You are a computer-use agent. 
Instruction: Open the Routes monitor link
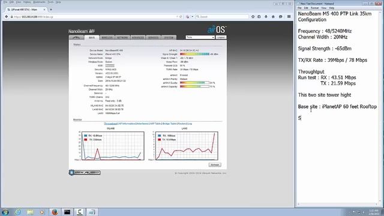pyautogui.click(x=182, y=124)
